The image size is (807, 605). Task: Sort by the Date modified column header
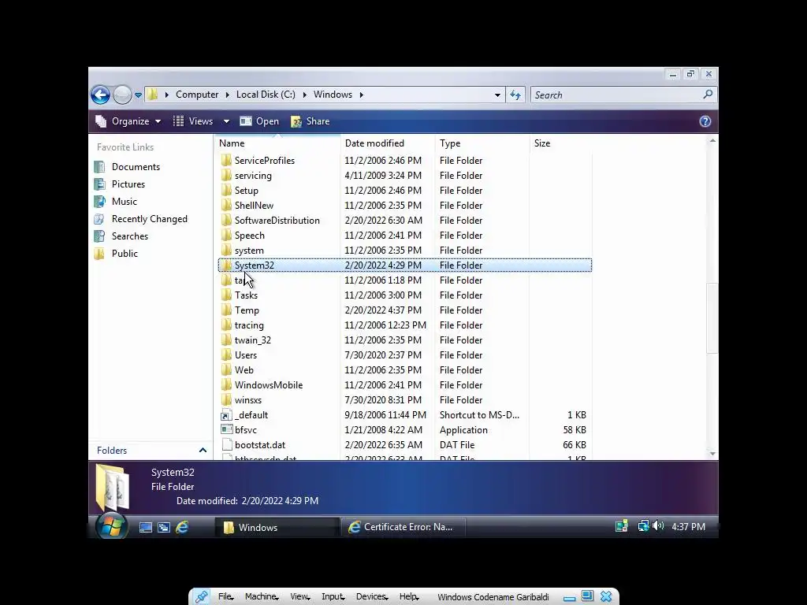[374, 143]
